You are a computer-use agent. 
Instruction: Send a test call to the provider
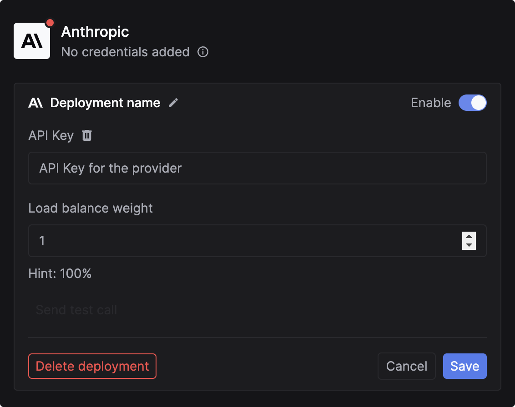[76, 310]
